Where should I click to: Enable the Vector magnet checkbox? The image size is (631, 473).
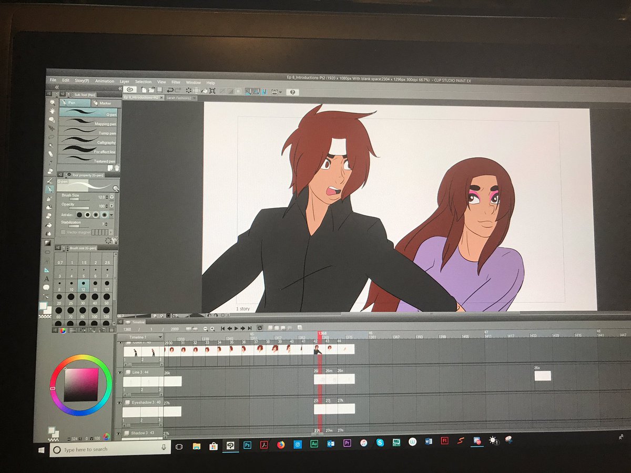[x=63, y=232]
